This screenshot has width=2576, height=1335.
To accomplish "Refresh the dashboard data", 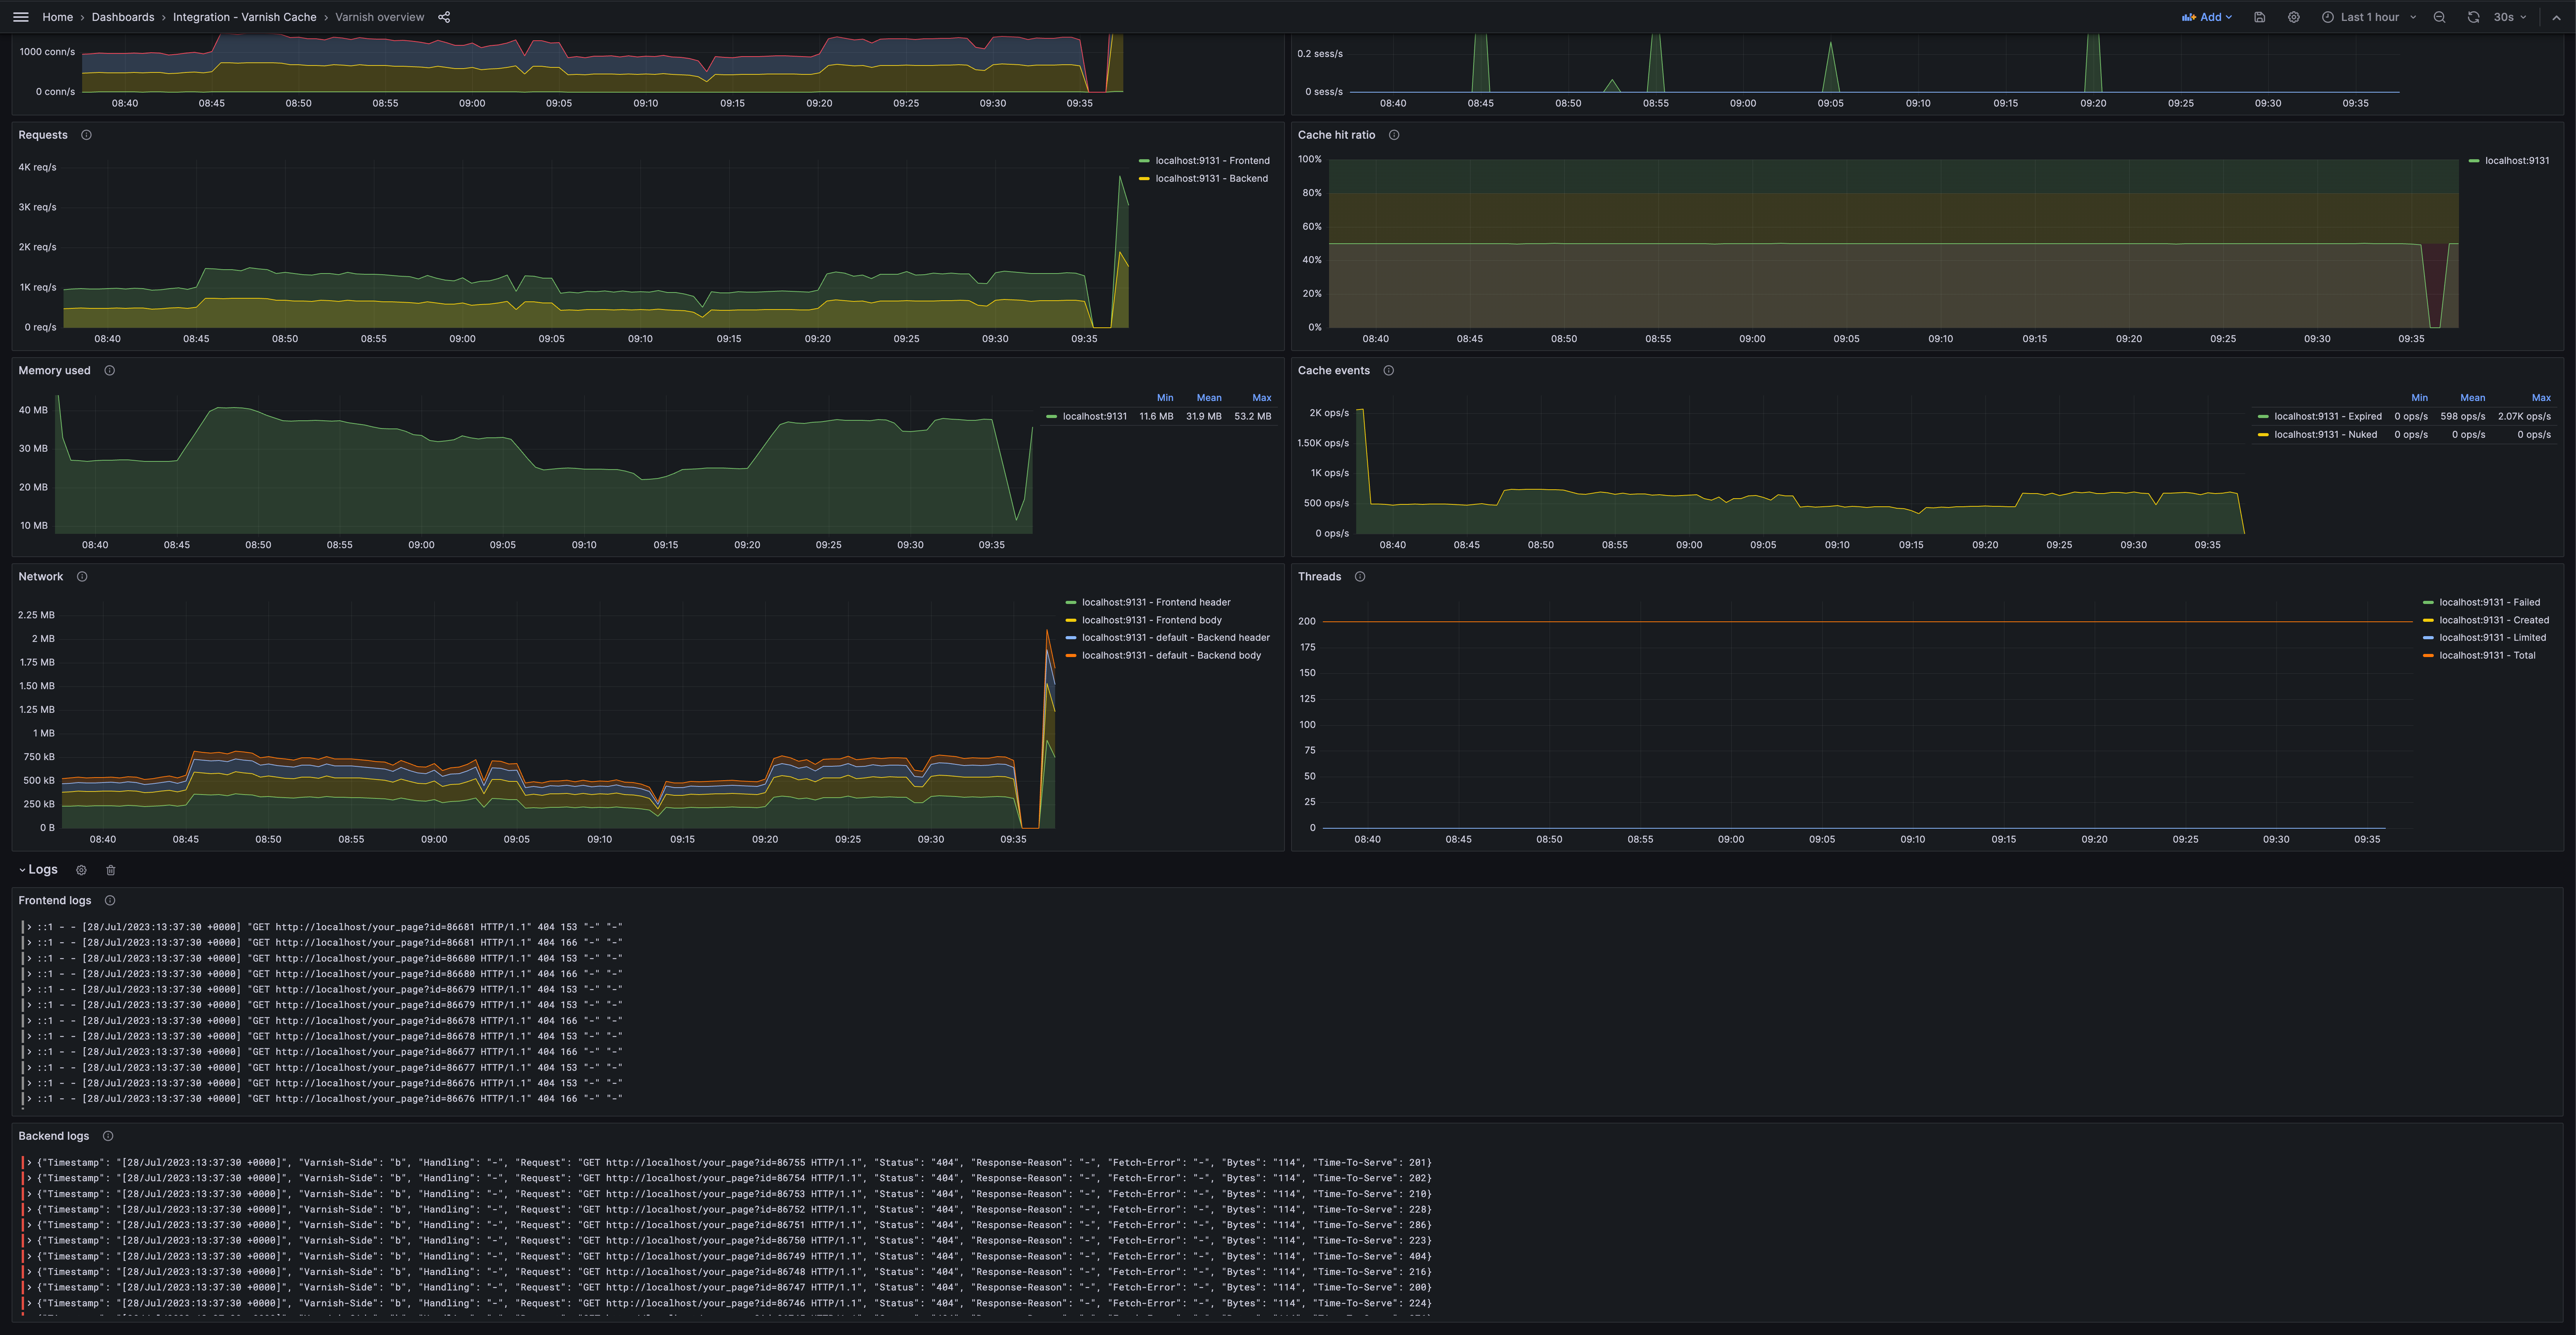I will tap(2473, 17).
